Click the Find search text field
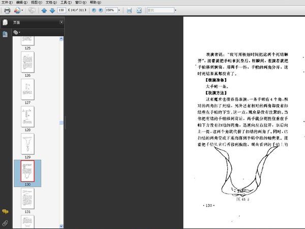Image resolution: width=305 pixels, height=229 pixels. point(160,10)
